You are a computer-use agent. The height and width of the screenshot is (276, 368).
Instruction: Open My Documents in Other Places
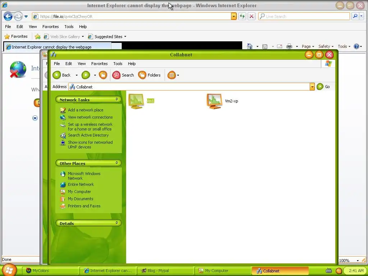pos(80,198)
